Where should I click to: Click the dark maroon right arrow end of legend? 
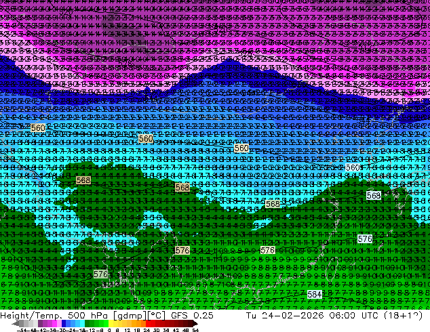pos(195,324)
